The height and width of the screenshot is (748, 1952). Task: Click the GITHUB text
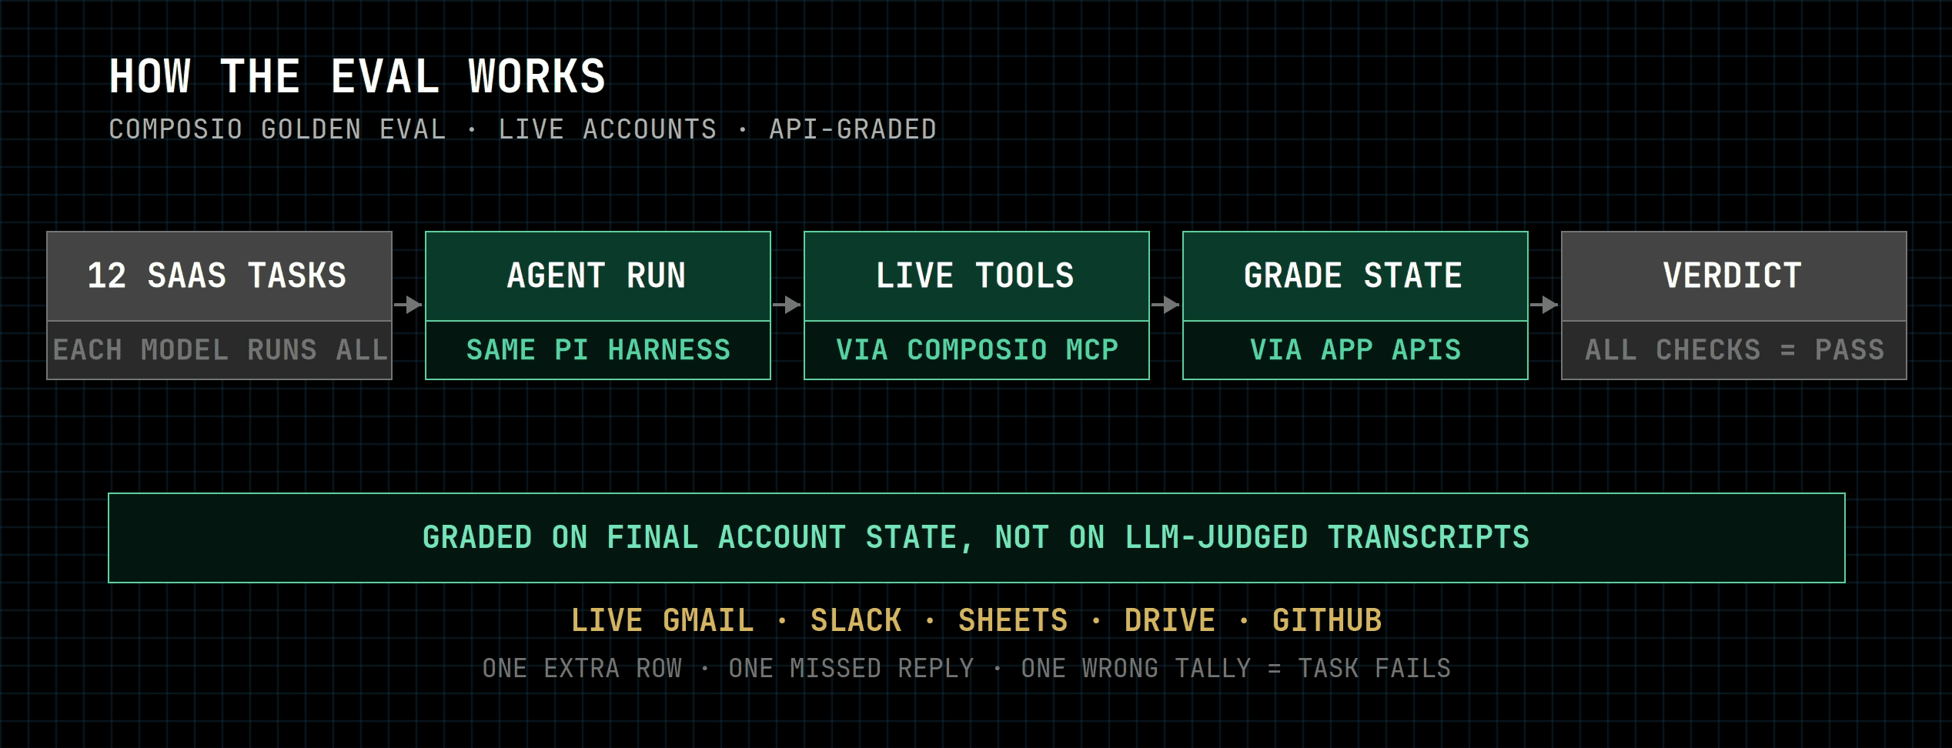(x=1327, y=620)
